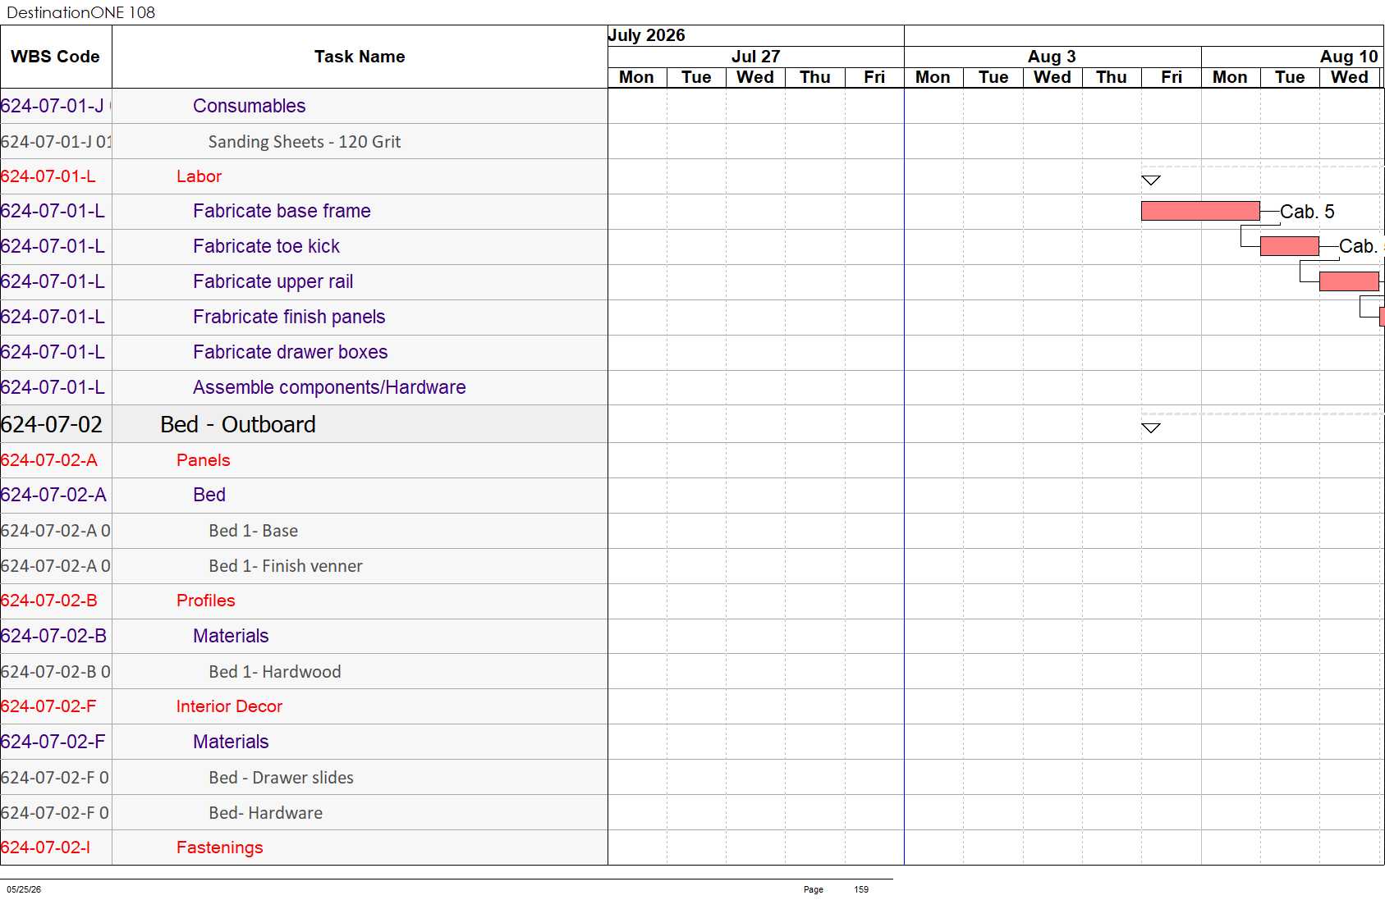
Task: Select Assemble components/Hardware task
Action: pyautogui.click(x=329, y=387)
